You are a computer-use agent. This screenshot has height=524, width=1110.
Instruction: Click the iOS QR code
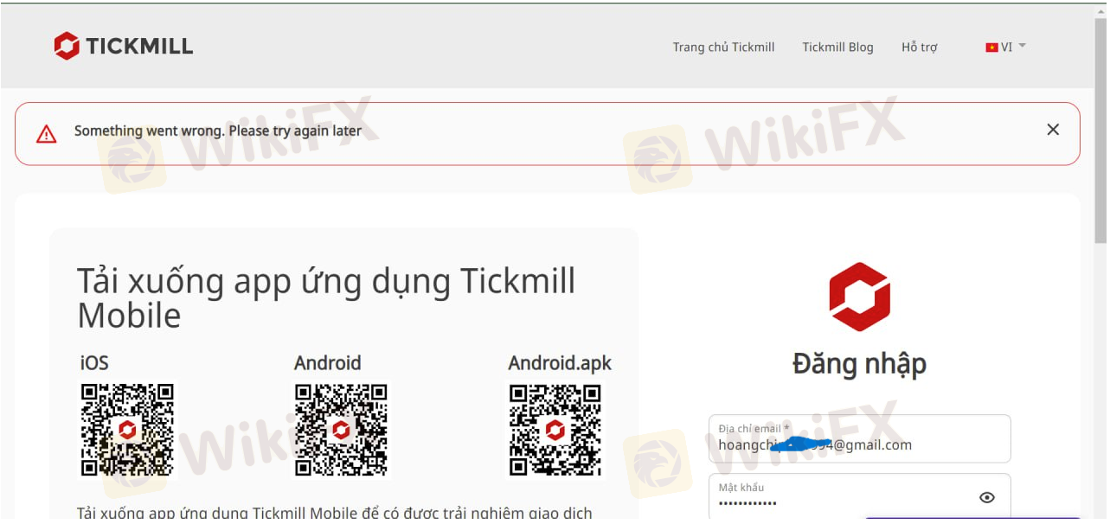128,430
